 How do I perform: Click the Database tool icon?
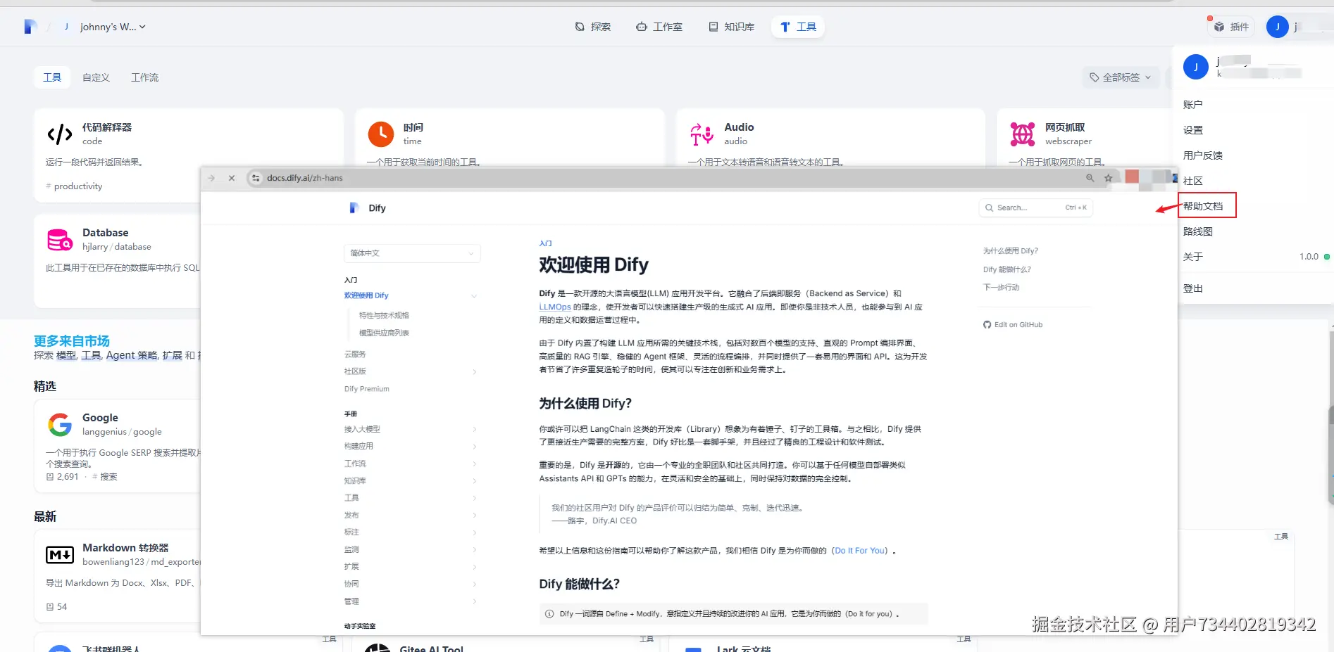tap(60, 239)
